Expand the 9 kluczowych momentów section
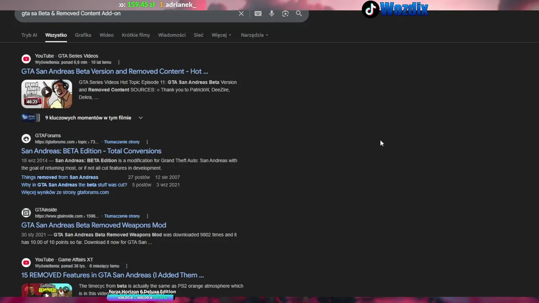539x303 pixels. 141,118
